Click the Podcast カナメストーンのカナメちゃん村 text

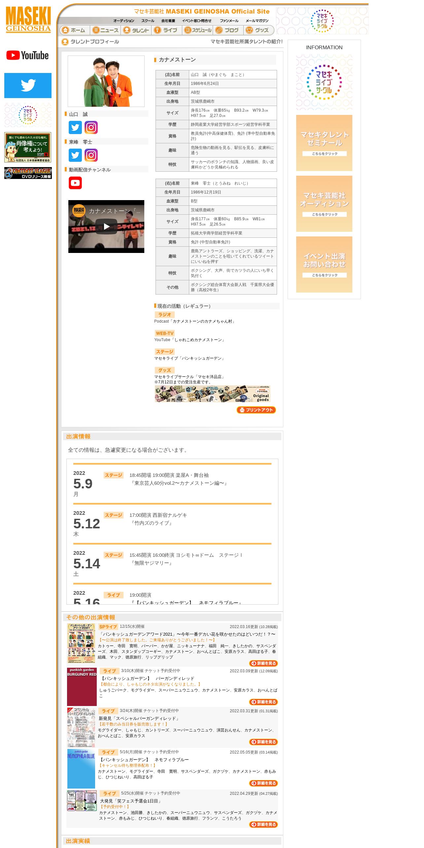195,321
